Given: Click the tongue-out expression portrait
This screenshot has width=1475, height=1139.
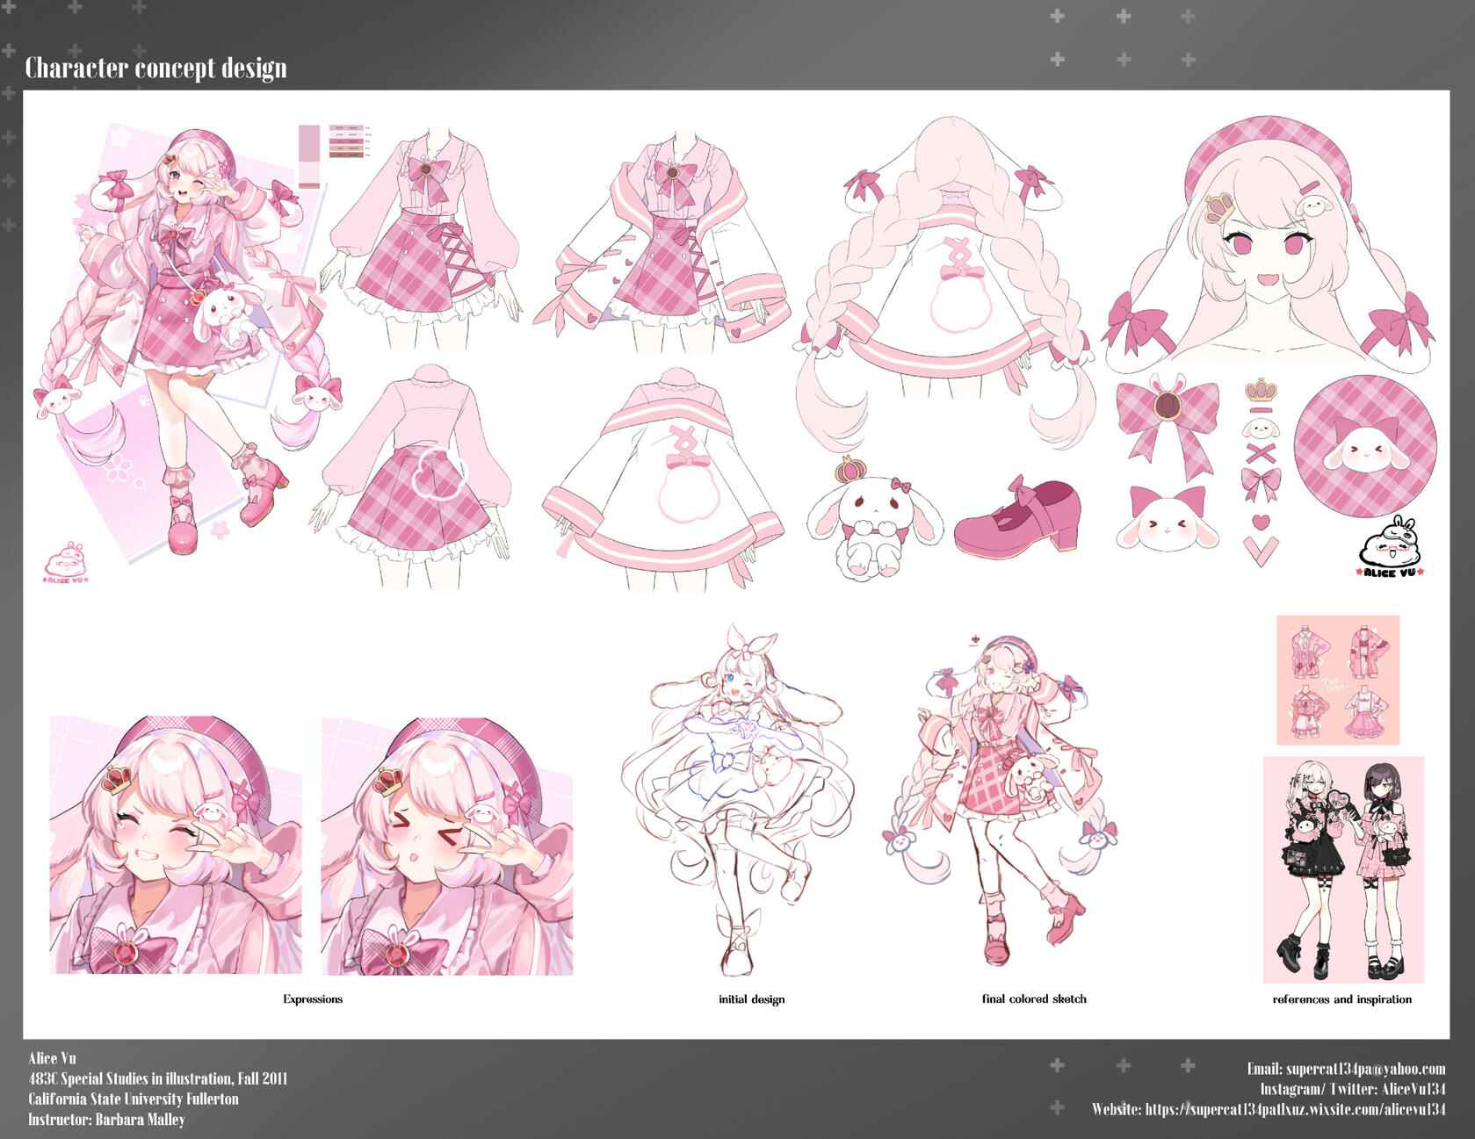Looking at the screenshot, I should (446, 846).
